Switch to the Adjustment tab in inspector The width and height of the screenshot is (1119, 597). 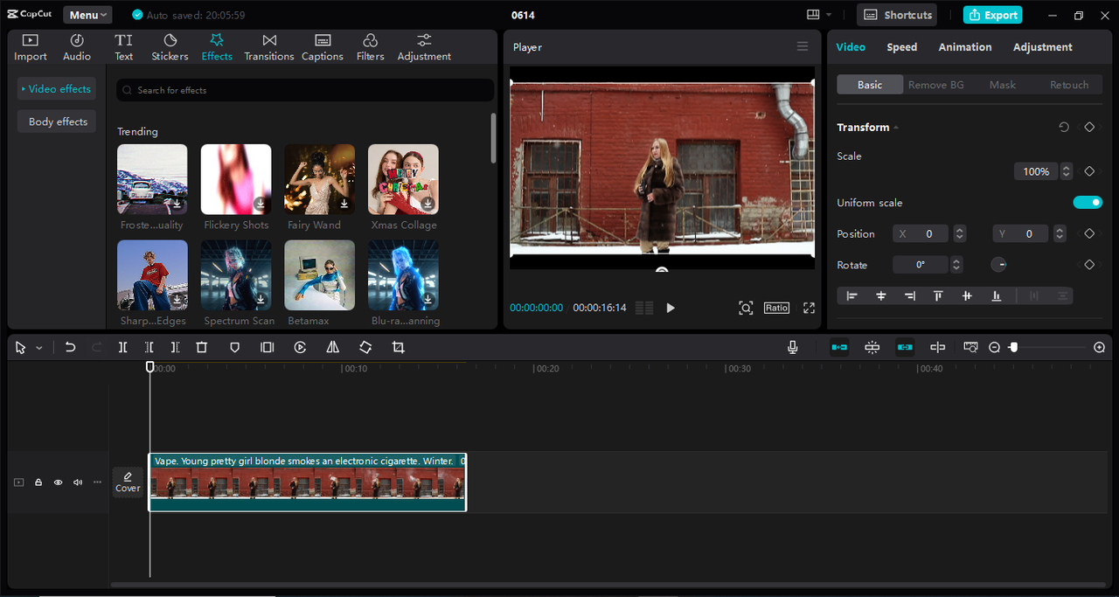click(1043, 47)
